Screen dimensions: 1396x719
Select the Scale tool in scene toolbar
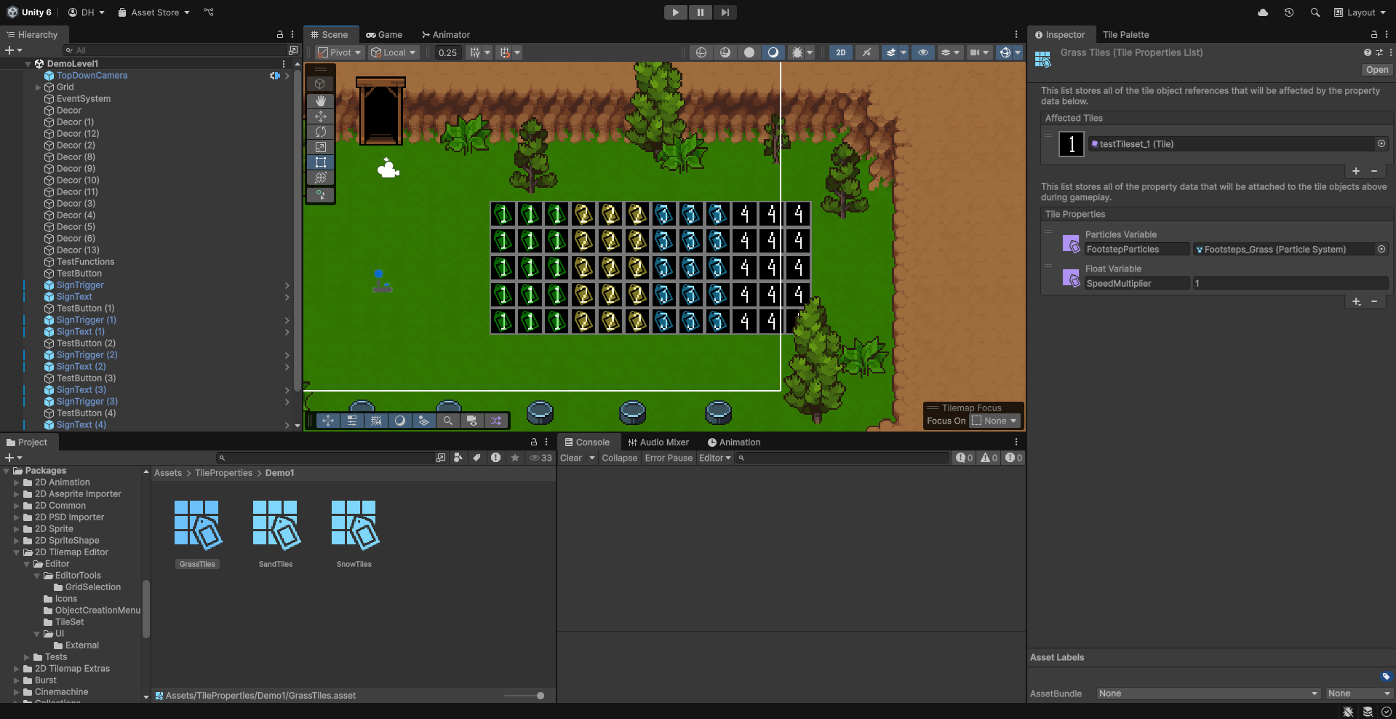coord(320,147)
